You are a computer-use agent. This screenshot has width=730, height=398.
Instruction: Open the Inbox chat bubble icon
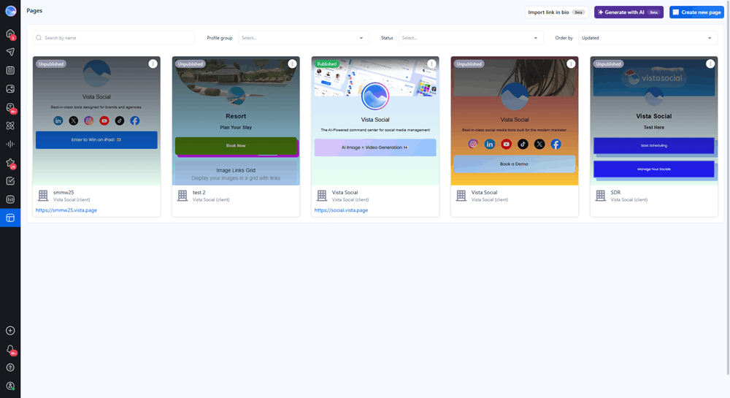click(x=10, y=107)
